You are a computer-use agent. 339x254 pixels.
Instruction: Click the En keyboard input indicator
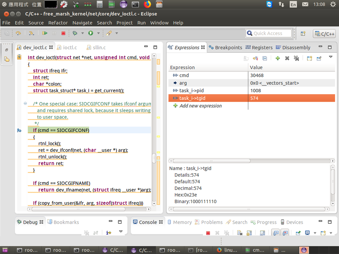[x=293, y=4]
